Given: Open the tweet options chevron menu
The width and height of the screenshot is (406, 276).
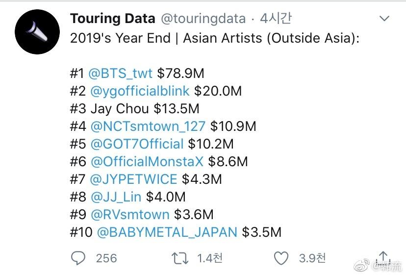Looking at the screenshot, I should coord(384,19).
